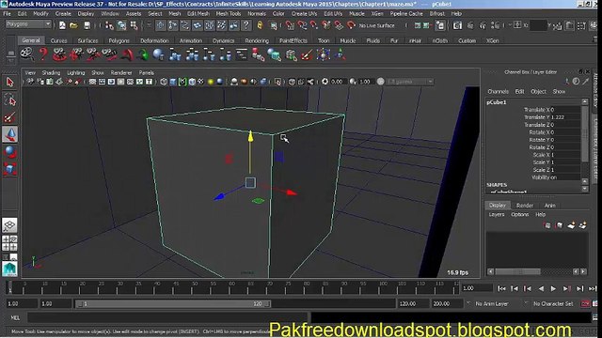This screenshot has height=338, width=602.
Task: Click the viewport exposure value field
Action: coord(338,82)
